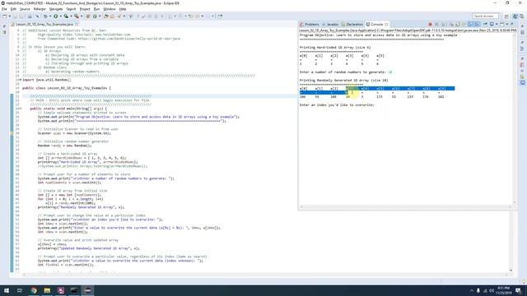Switch to the Declaration tab
This screenshot has height=296, width=527.
[352, 25]
